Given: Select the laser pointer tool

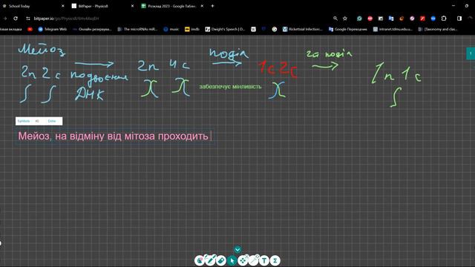Looking at the screenshot, I should [x=254, y=260].
